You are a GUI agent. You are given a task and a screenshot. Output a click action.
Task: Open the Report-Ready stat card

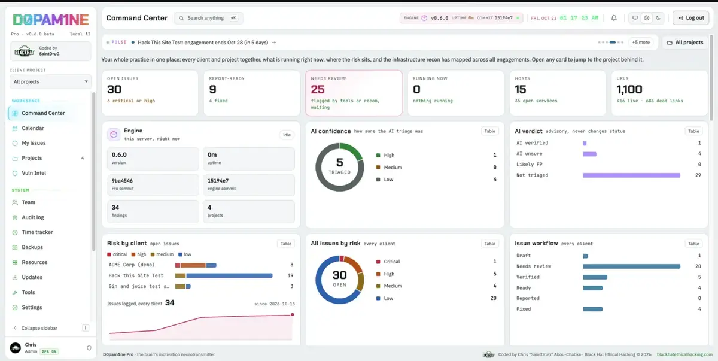point(251,93)
